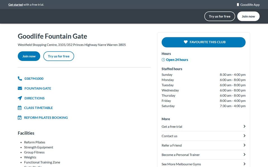The image size is (268, 167).
Task: Click the Open 24 hours text
Action: (x=177, y=60)
